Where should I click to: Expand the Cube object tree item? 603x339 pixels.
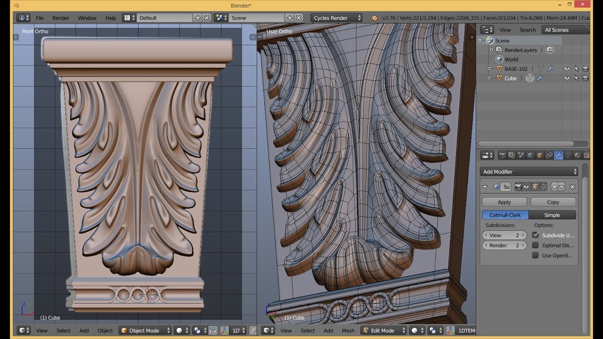[489, 78]
